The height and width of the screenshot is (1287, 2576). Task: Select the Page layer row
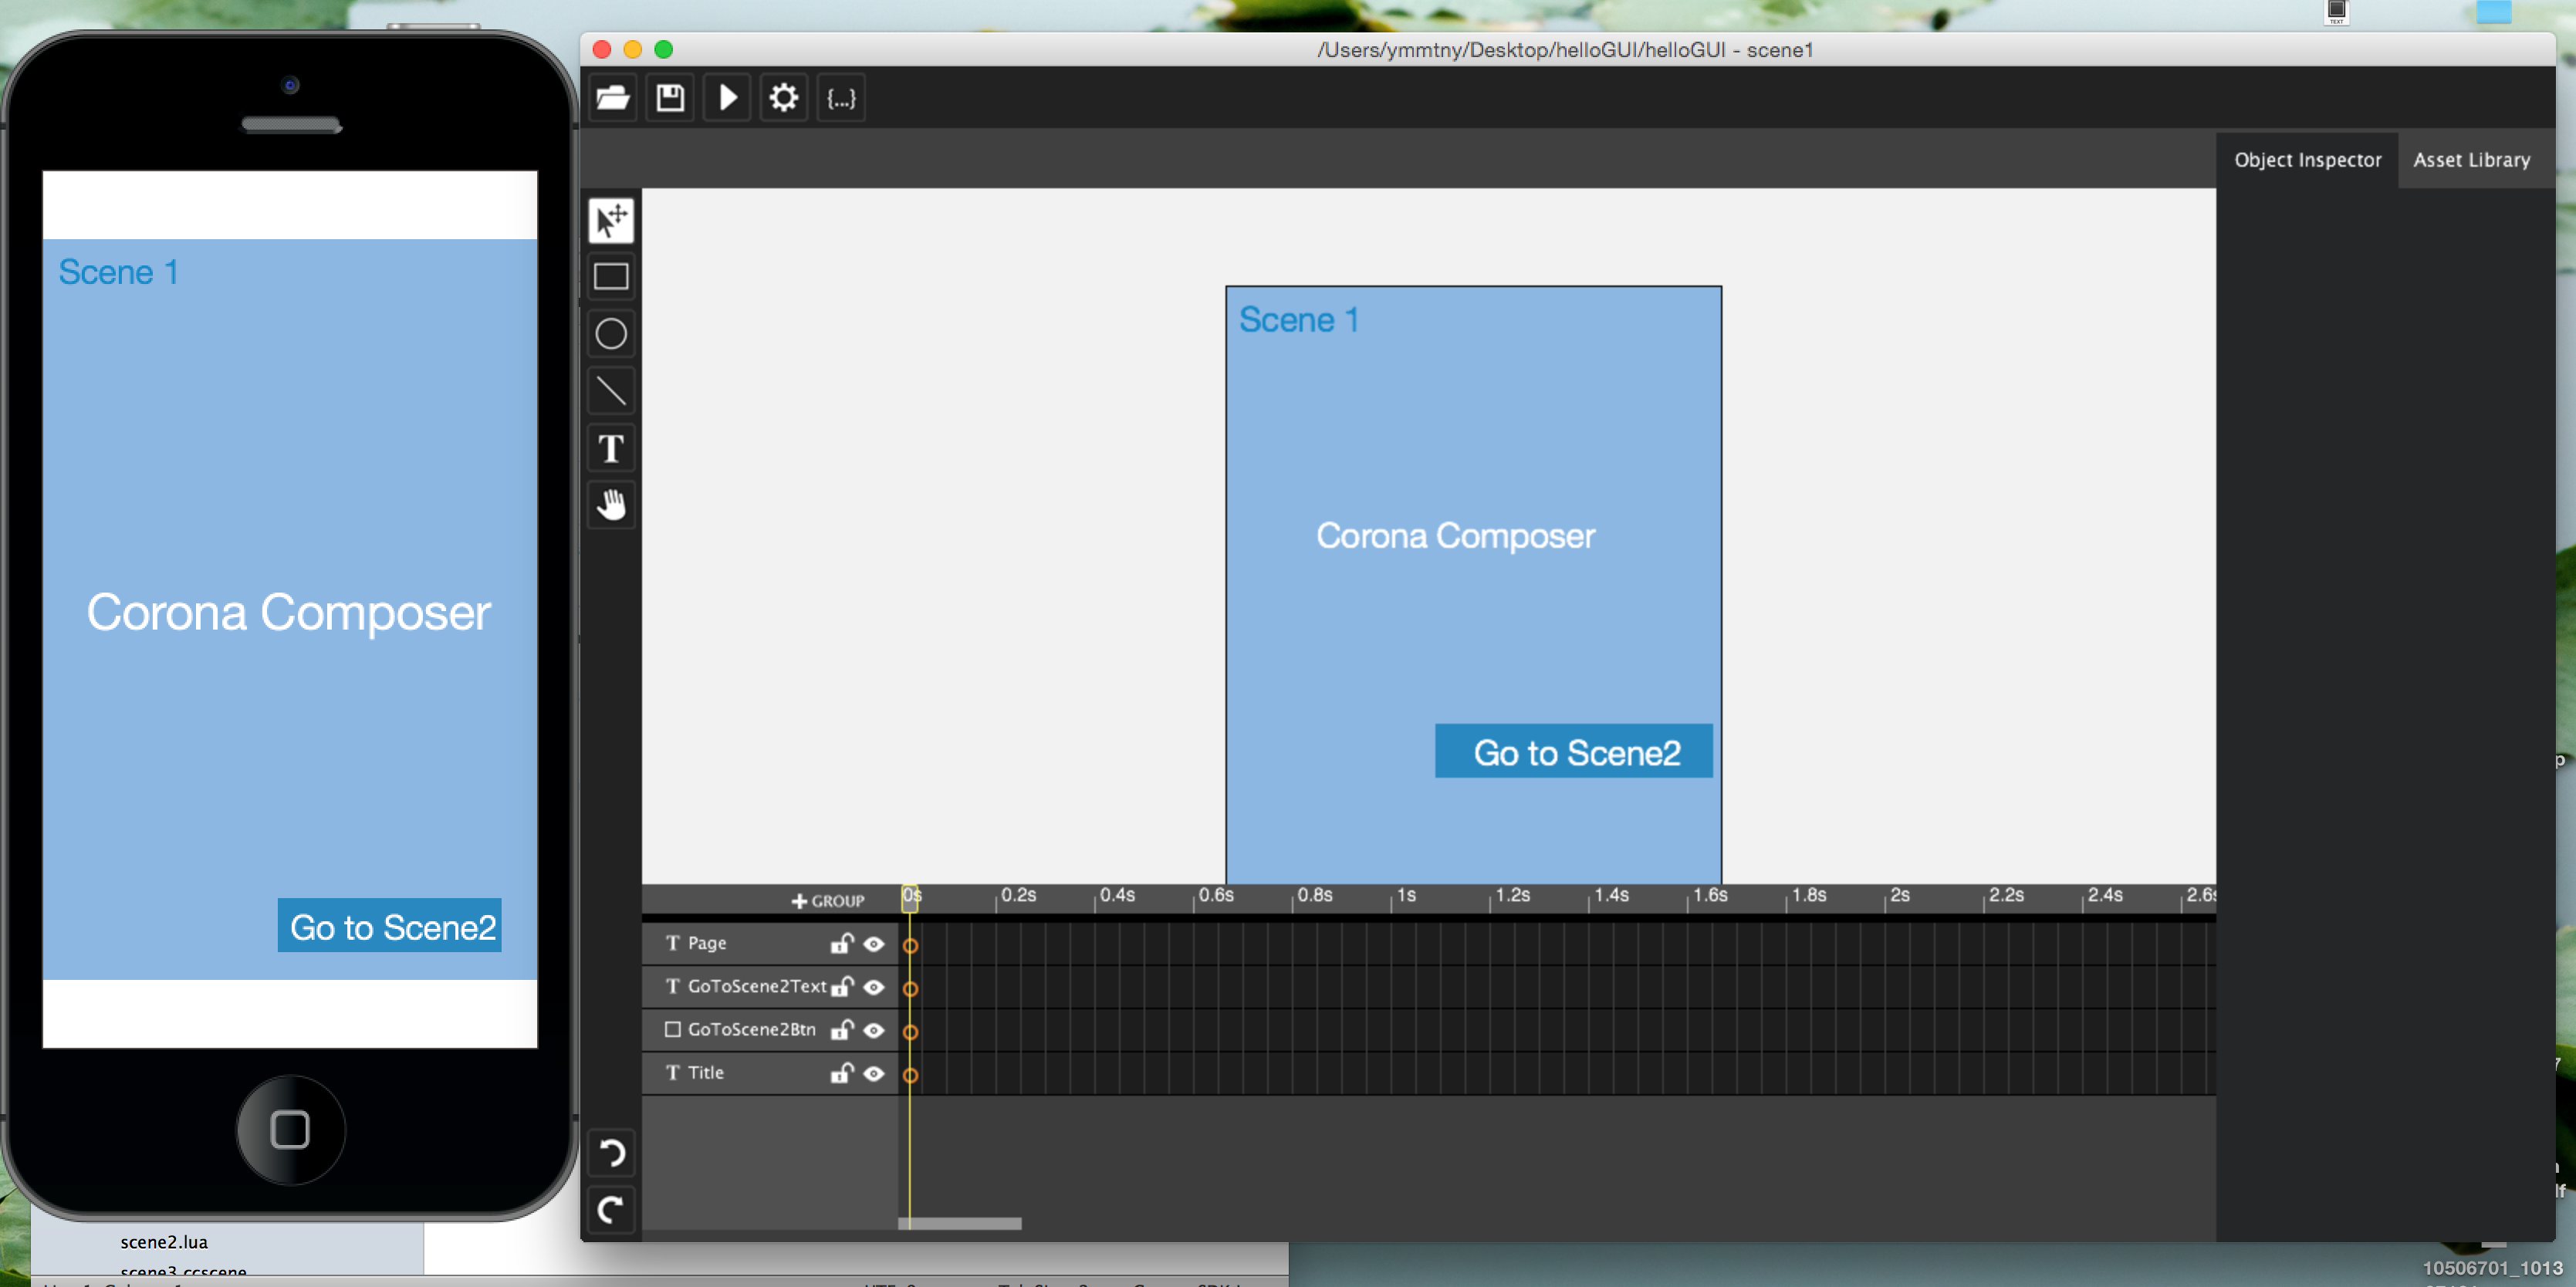coord(770,943)
